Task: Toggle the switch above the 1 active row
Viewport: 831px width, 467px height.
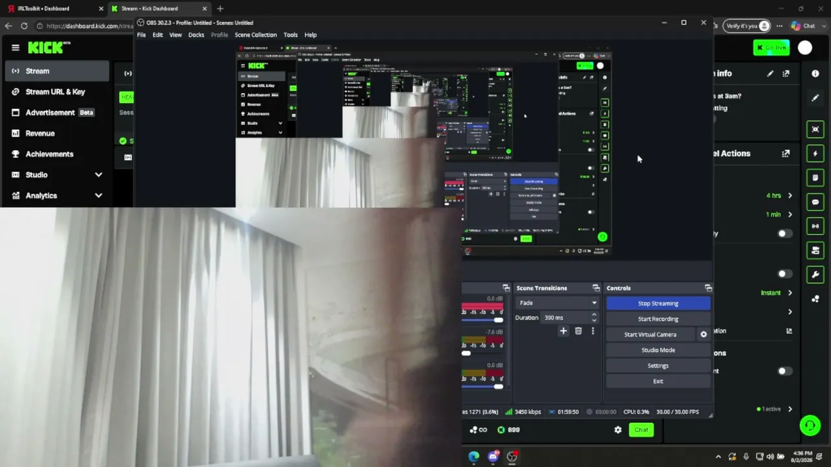Action: (x=784, y=371)
